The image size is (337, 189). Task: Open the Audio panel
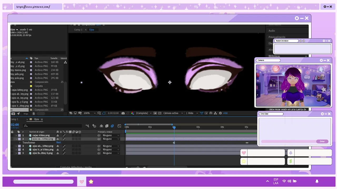[x=272, y=31]
